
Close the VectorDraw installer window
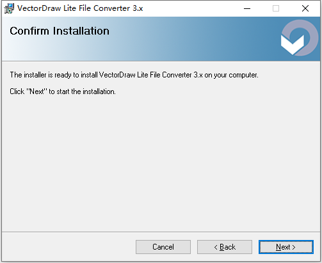(x=305, y=8)
